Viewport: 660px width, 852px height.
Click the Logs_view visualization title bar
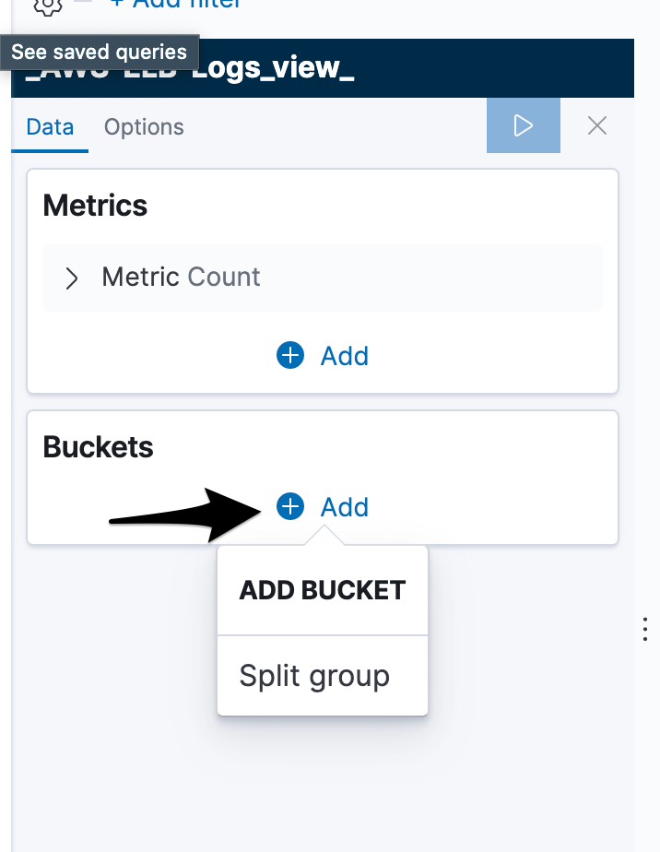click(x=323, y=68)
